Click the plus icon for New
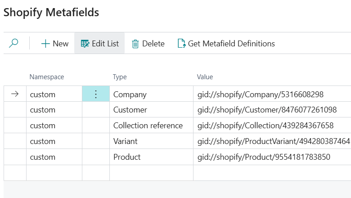 (x=45, y=43)
